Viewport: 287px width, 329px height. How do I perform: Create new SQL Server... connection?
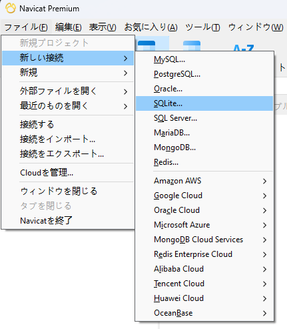coord(204,118)
